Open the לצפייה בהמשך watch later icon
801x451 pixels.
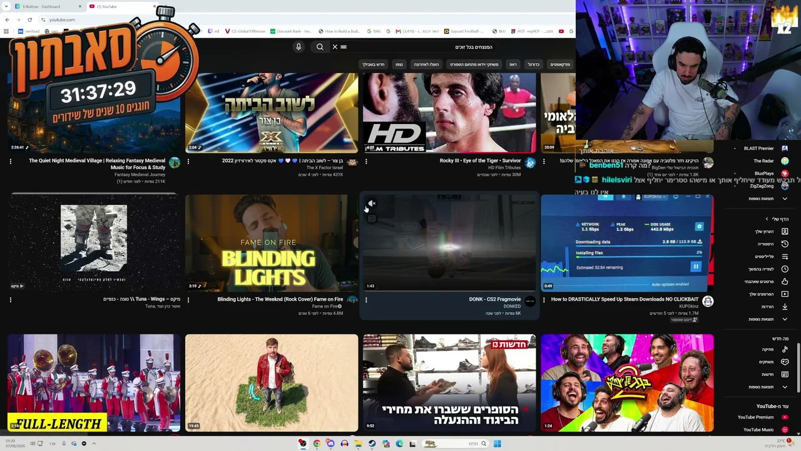point(785,269)
